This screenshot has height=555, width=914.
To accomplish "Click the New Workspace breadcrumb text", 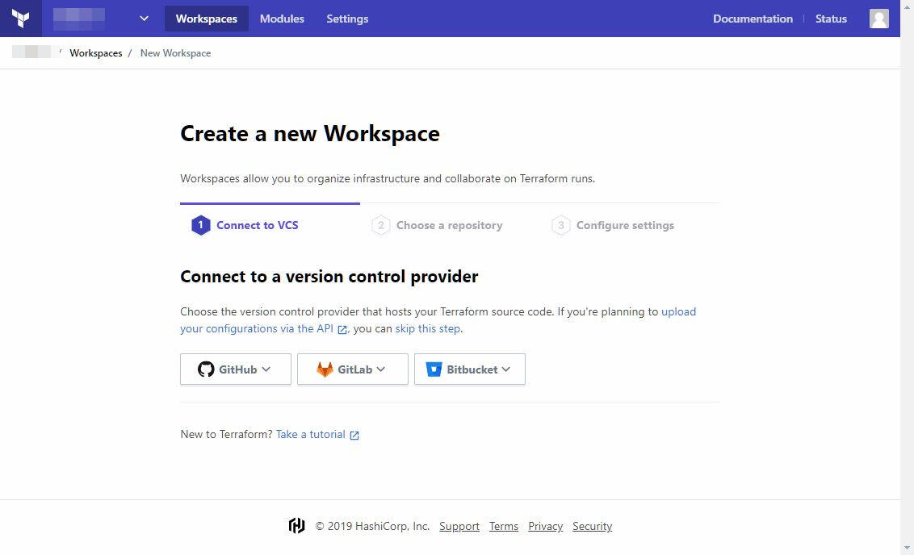I will point(175,53).
